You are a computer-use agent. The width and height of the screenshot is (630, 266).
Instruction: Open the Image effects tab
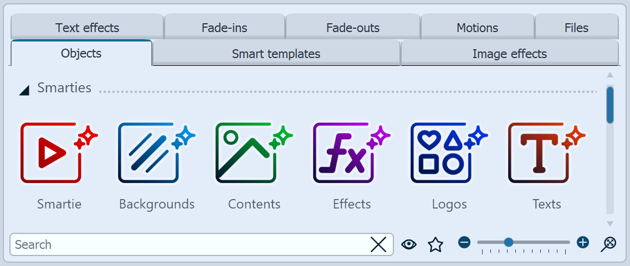pyautogui.click(x=509, y=54)
